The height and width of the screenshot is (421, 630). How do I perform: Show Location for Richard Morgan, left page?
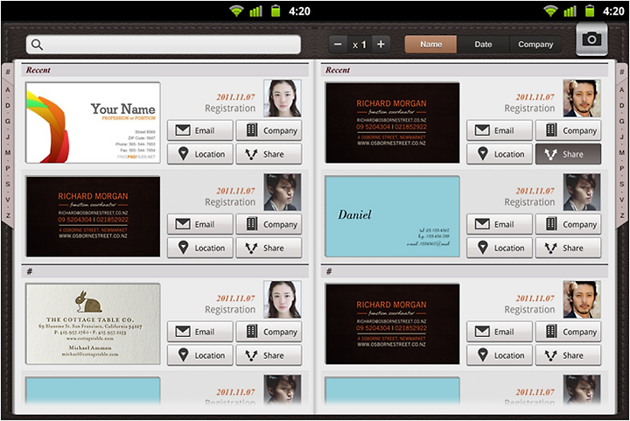pyautogui.click(x=200, y=248)
